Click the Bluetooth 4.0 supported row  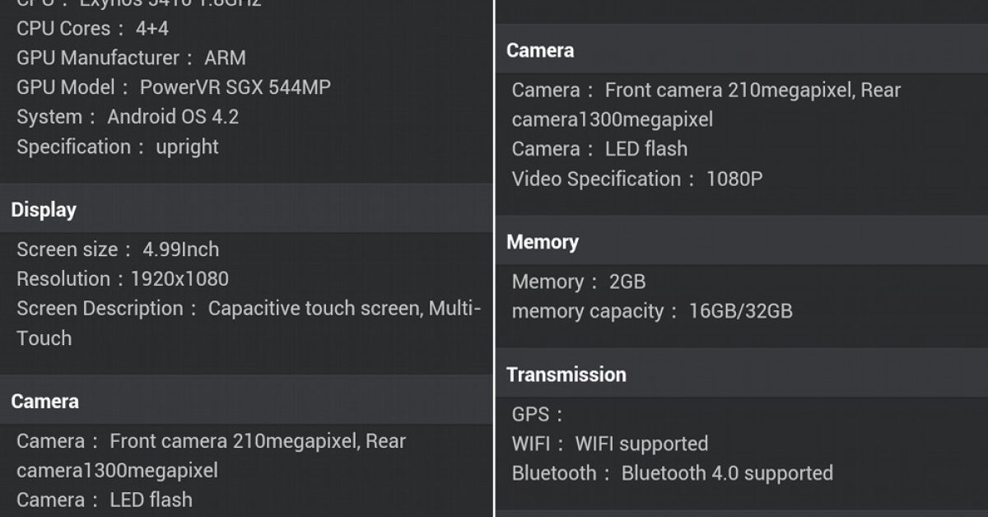672,474
